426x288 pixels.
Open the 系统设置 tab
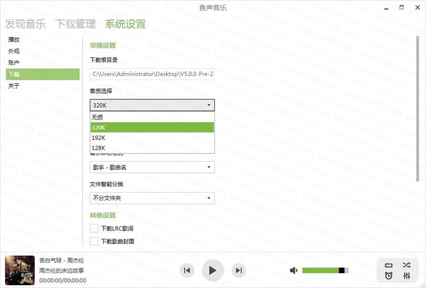tap(126, 24)
